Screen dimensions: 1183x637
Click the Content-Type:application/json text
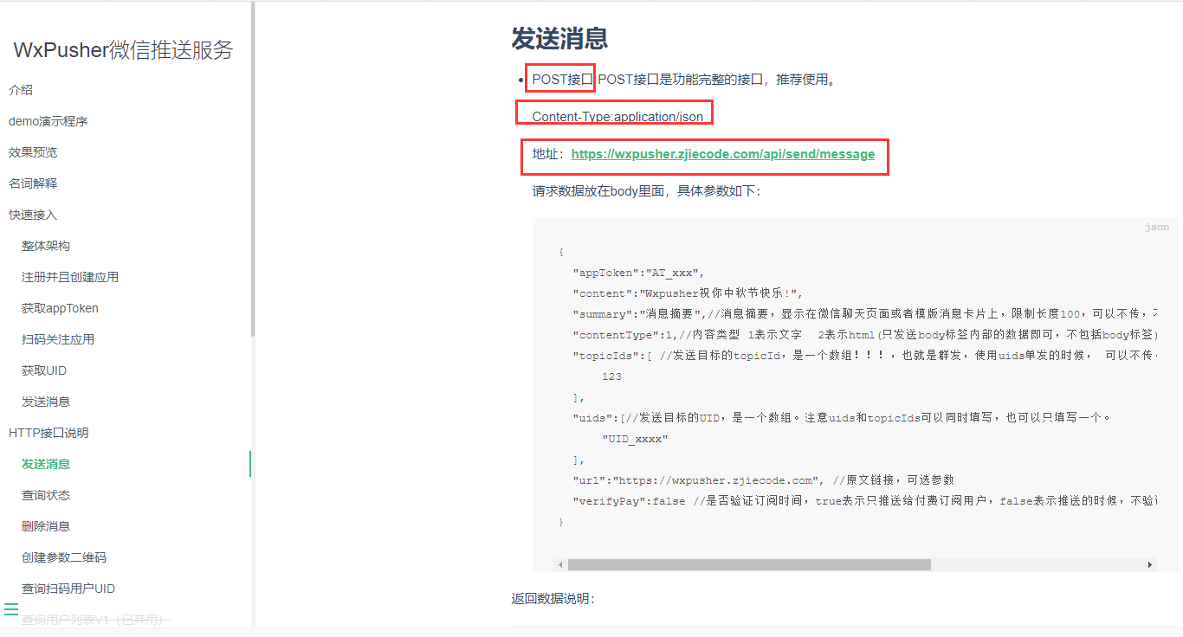[617, 116]
